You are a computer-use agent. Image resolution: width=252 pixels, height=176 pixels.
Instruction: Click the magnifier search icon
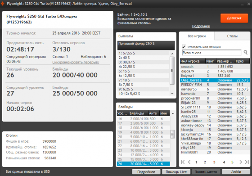(x=246, y=52)
